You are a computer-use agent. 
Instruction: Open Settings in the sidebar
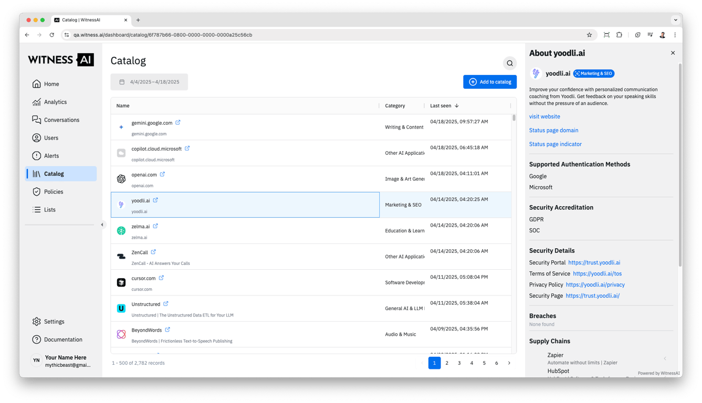61,322
